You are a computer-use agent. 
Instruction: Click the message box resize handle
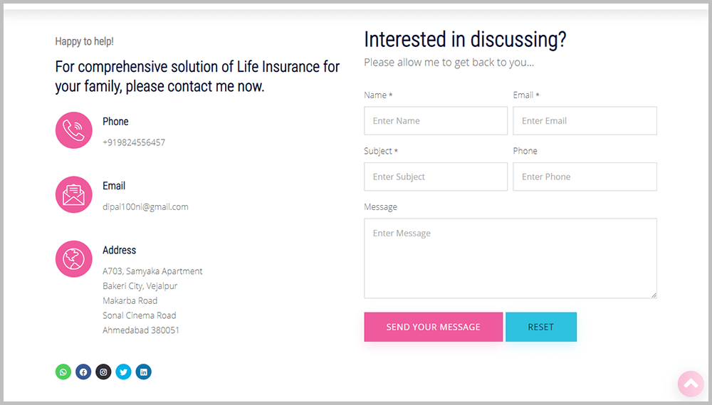(x=654, y=295)
